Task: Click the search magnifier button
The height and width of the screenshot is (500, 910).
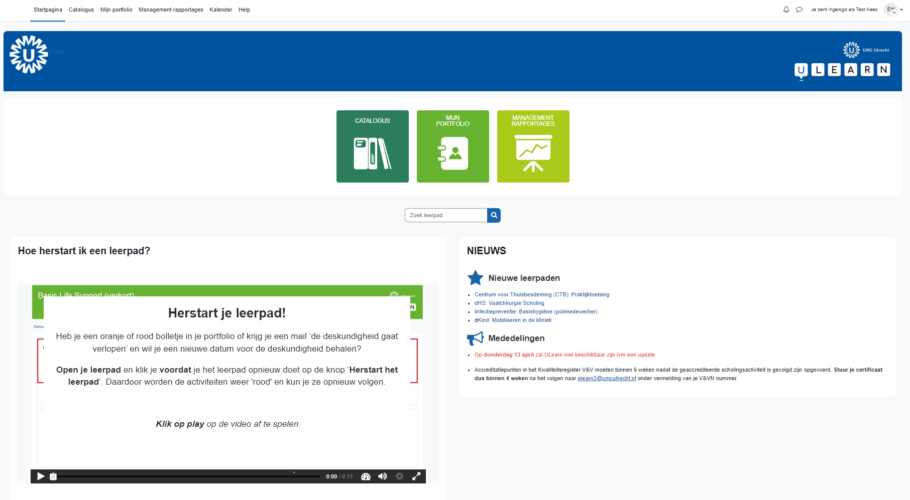Action: [494, 215]
